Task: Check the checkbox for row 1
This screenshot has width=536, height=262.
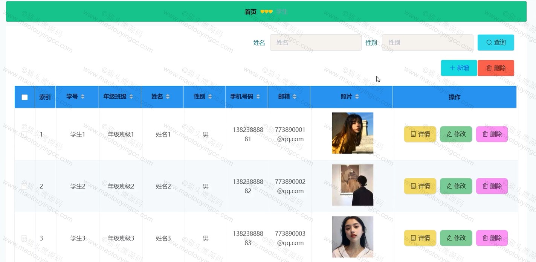Action: tap(24, 134)
